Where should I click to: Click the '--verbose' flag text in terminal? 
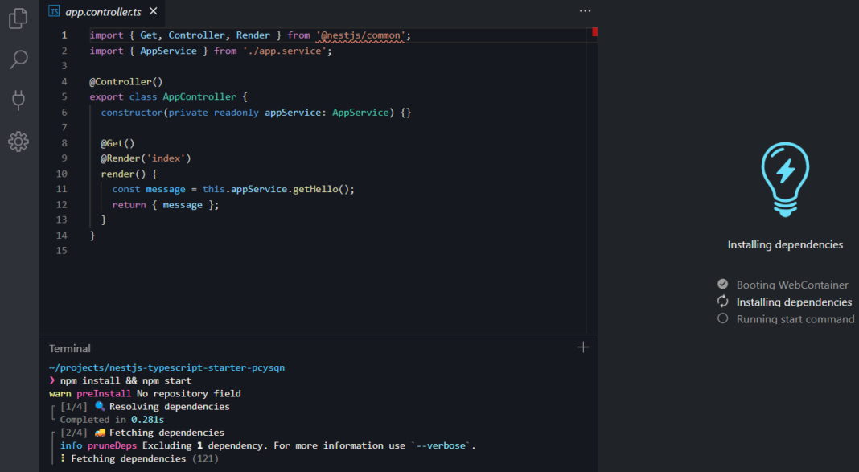[x=440, y=445]
